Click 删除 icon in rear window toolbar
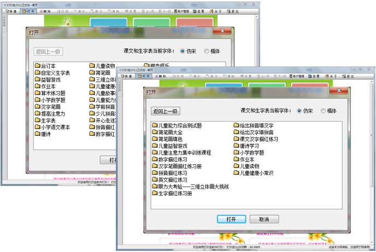 [x=46, y=11]
